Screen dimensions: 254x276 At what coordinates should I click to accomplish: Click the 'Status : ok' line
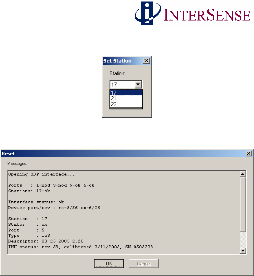28,224
